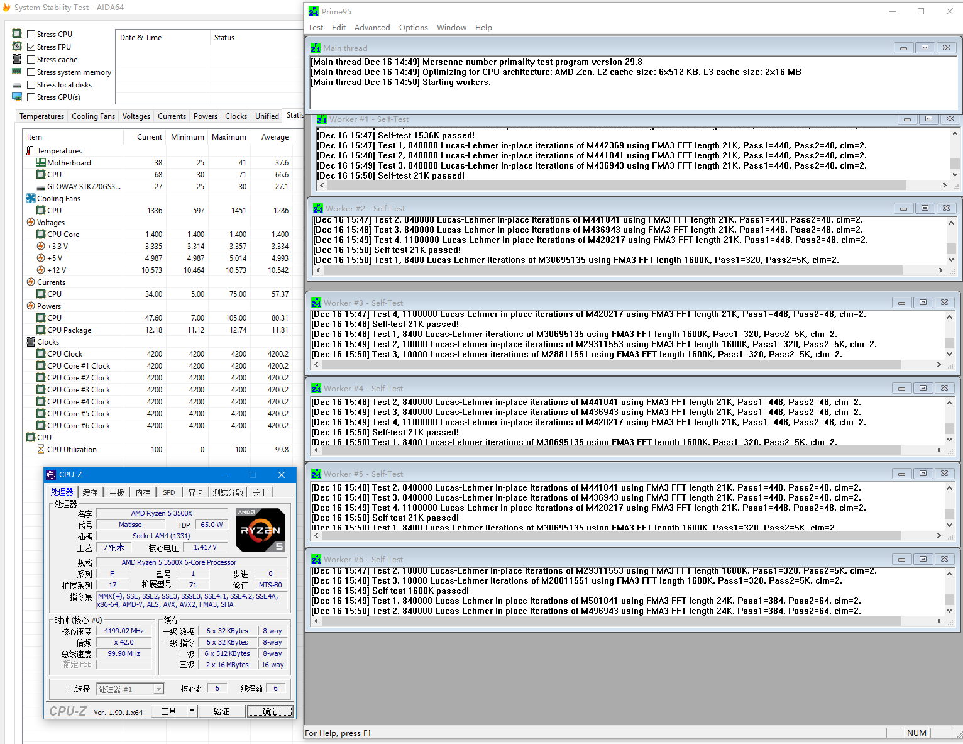The width and height of the screenshot is (963, 744).
Task: Minimize the Worker #5 child window
Action: click(901, 474)
